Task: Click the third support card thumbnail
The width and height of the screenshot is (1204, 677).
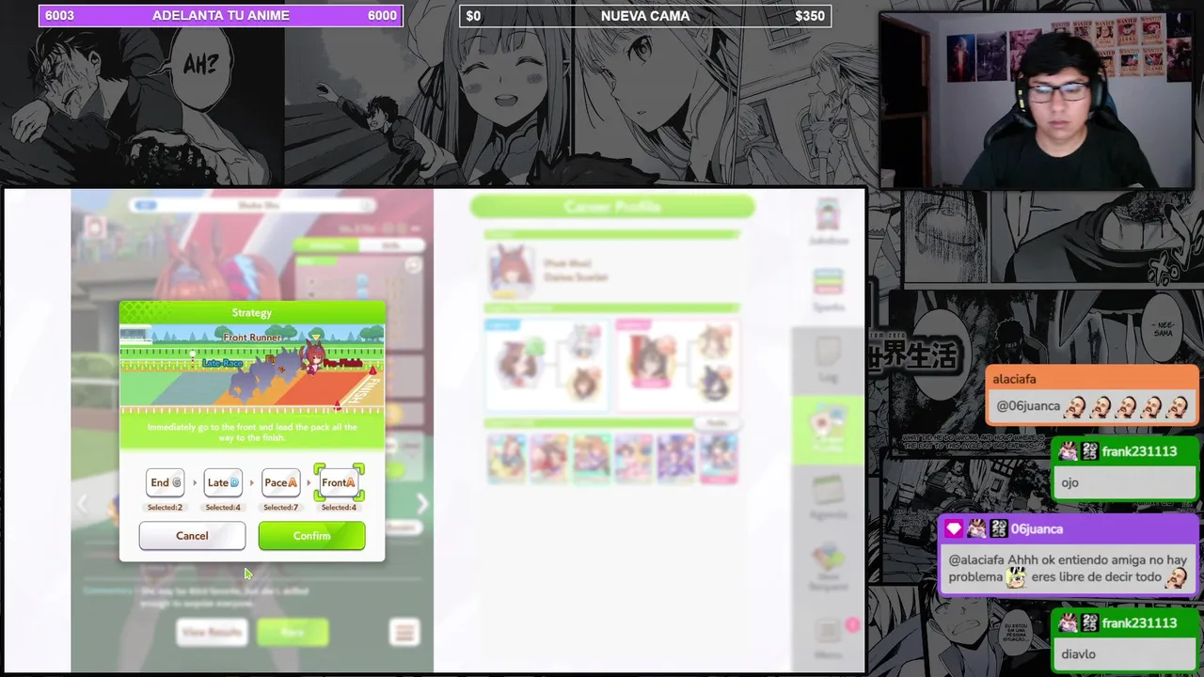Action: [x=592, y=457]
